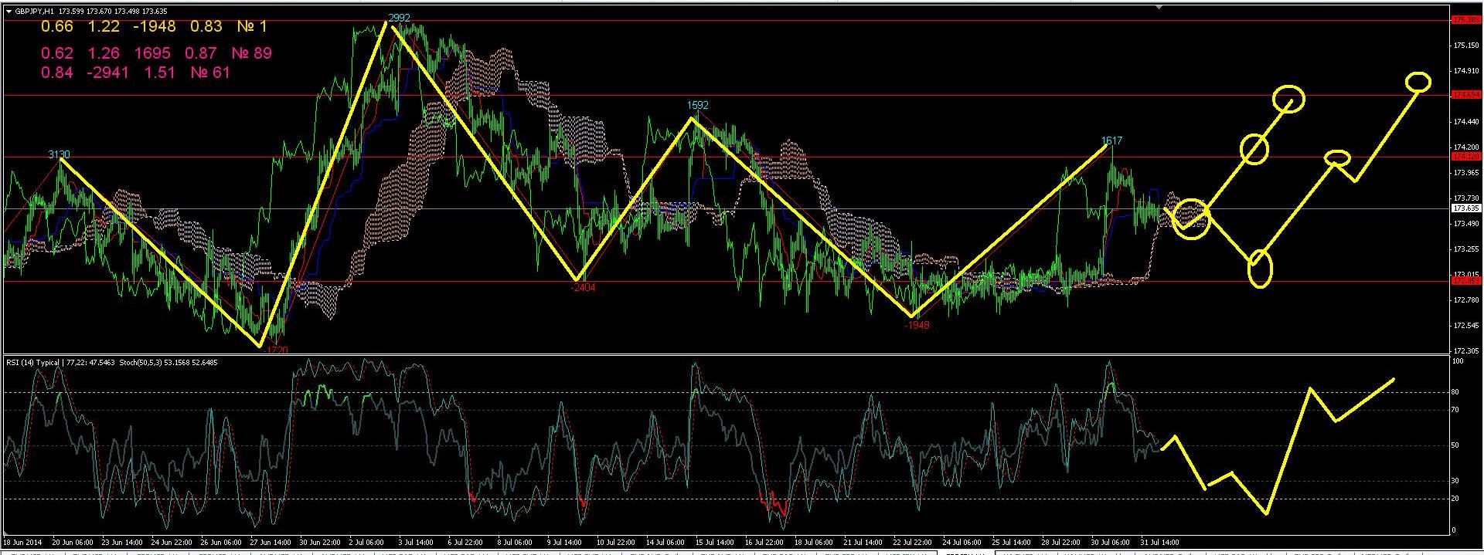This screenshot has height=555, width=1484.
Task: Click the swing low label -1948
Action: pyautogui.click(x=917, y=325)
